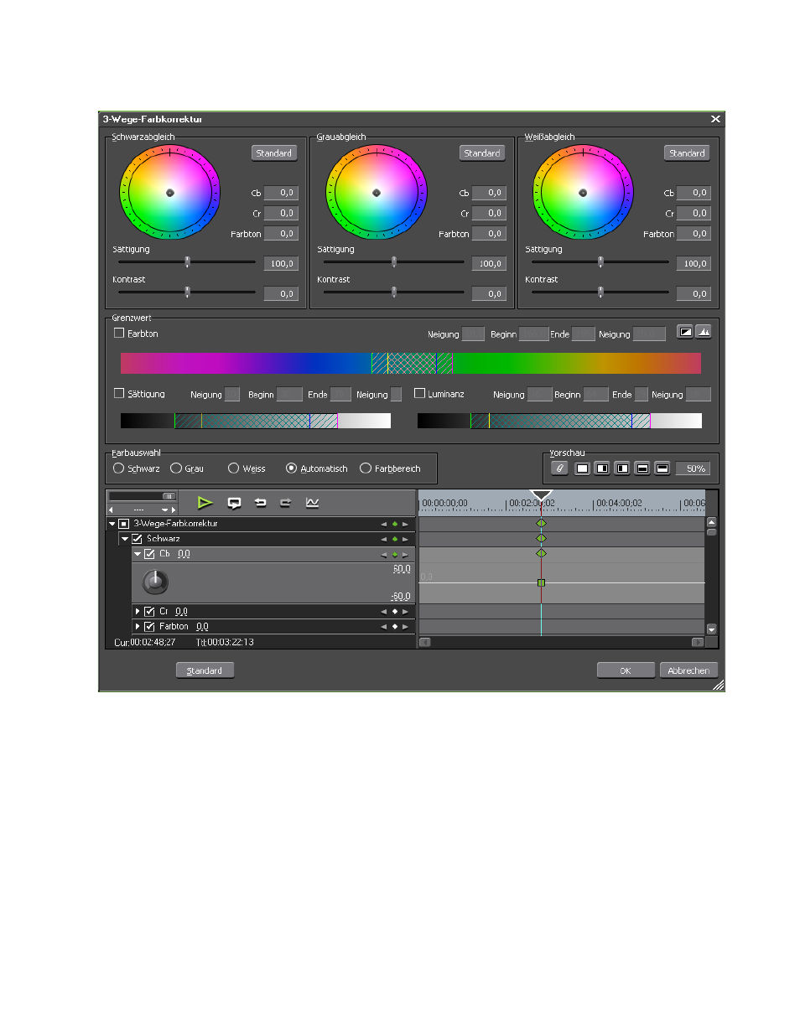
Task: Click the center of the Weißabgleich color wheel
Action: [583, 193]
